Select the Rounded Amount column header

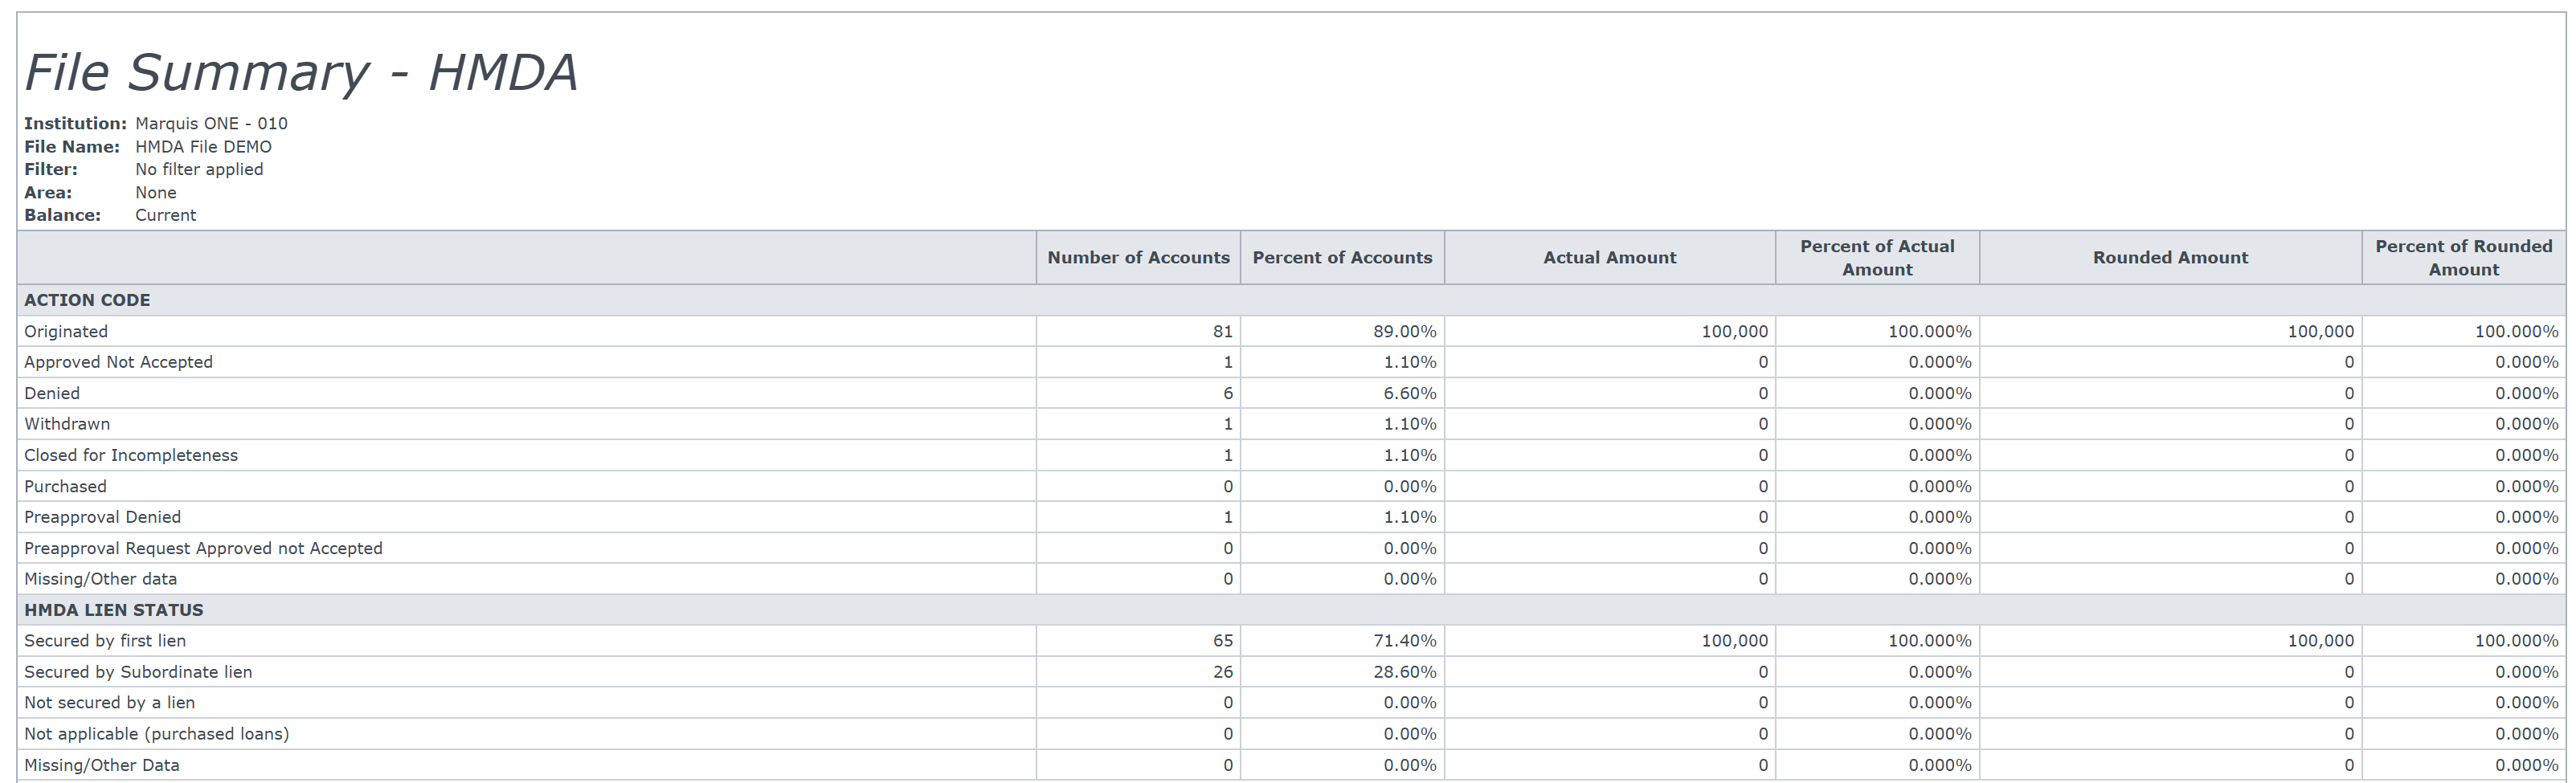[x=2170, y=257]
